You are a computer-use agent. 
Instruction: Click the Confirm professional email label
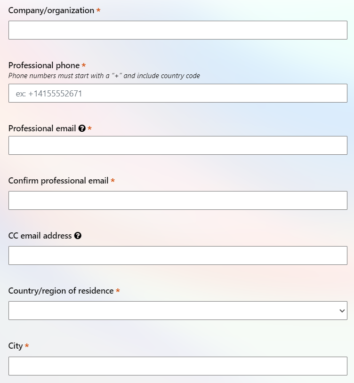pyautogui.click(x=58, y=181)
